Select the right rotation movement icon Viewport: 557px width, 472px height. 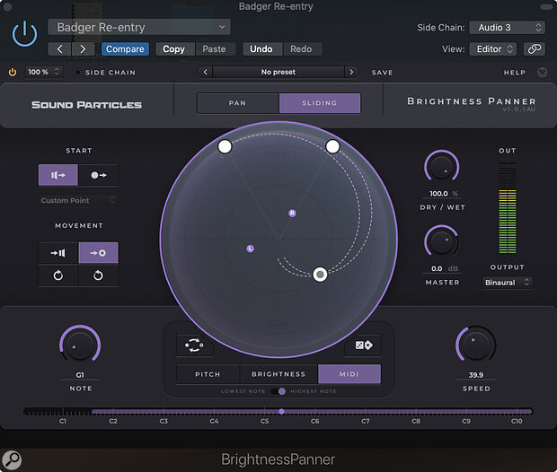(x=99, y=275)
